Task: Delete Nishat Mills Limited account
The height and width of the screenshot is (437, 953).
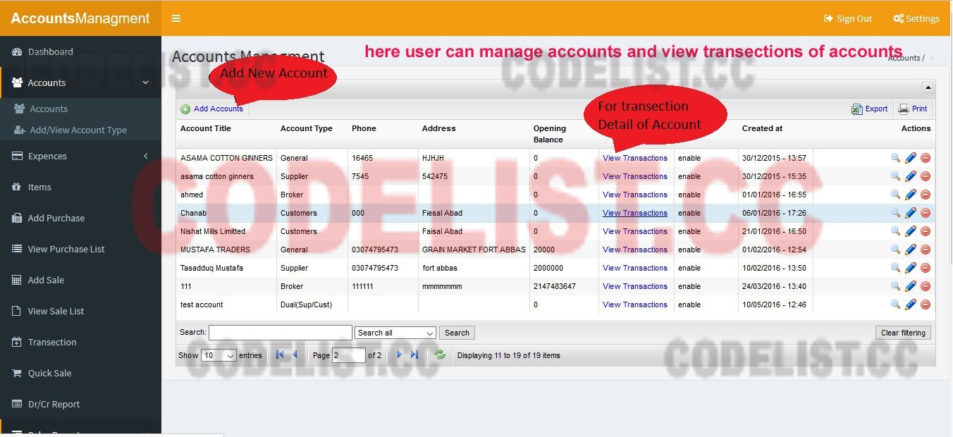Action: coord(926,231)
